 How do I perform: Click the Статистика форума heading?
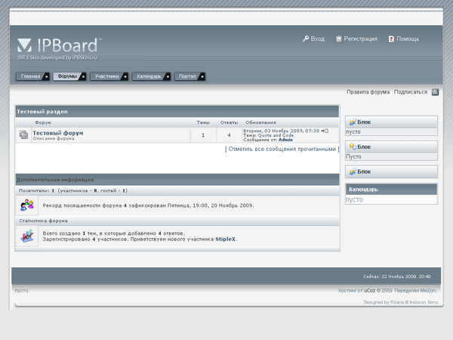tap(43, 221)
